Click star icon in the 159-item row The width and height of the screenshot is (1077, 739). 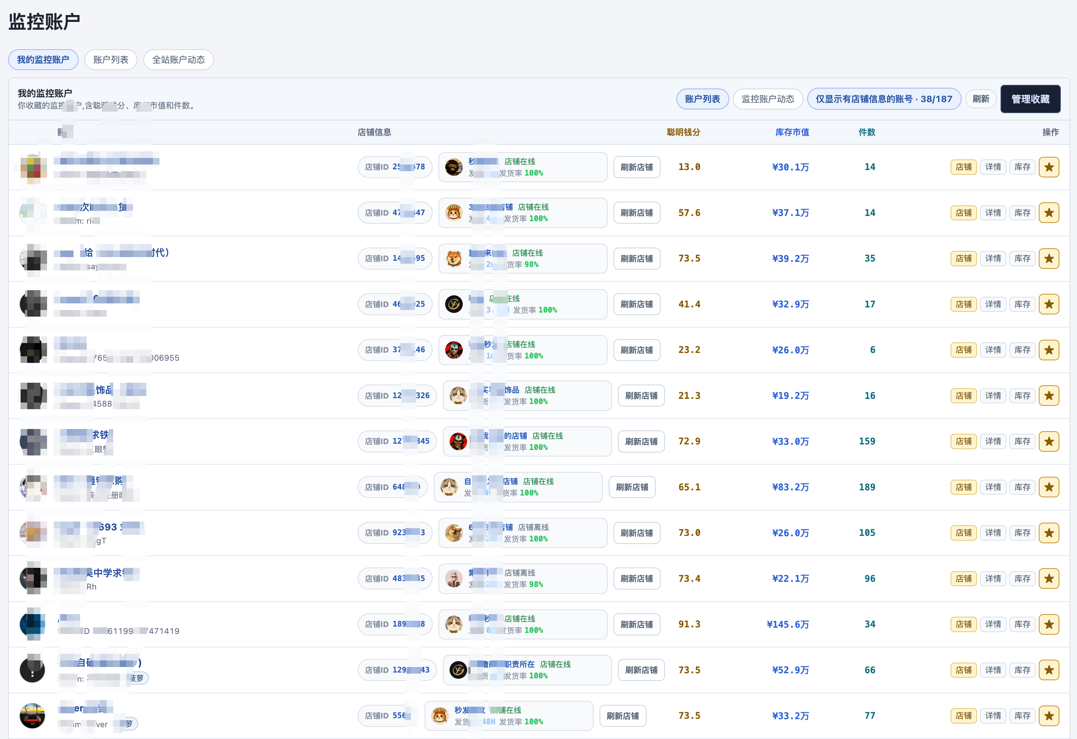[1049, 441]
